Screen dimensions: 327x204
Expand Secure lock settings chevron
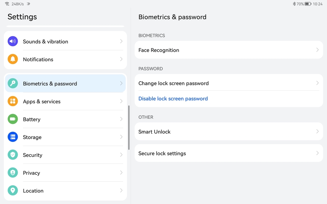pyautogui.click(x=317, y=153)
